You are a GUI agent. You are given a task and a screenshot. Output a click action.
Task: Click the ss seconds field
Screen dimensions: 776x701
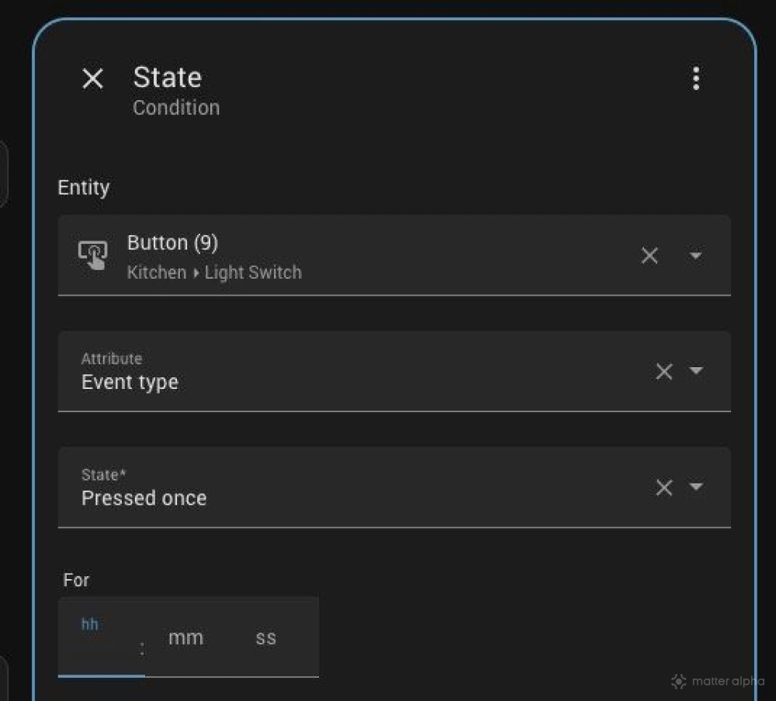pos(265,637)
